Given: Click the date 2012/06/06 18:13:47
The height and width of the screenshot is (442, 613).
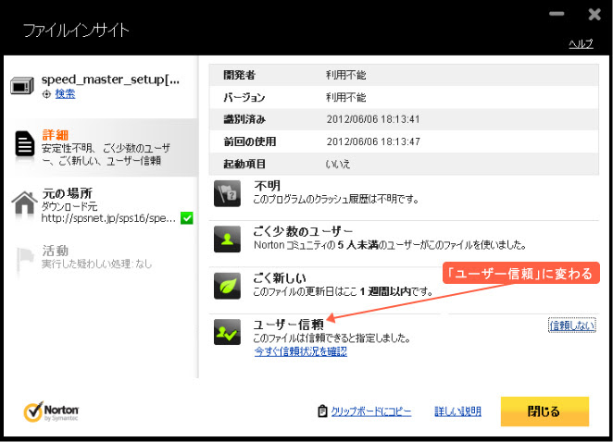Looking at the screenshot, I should (373, 141).
